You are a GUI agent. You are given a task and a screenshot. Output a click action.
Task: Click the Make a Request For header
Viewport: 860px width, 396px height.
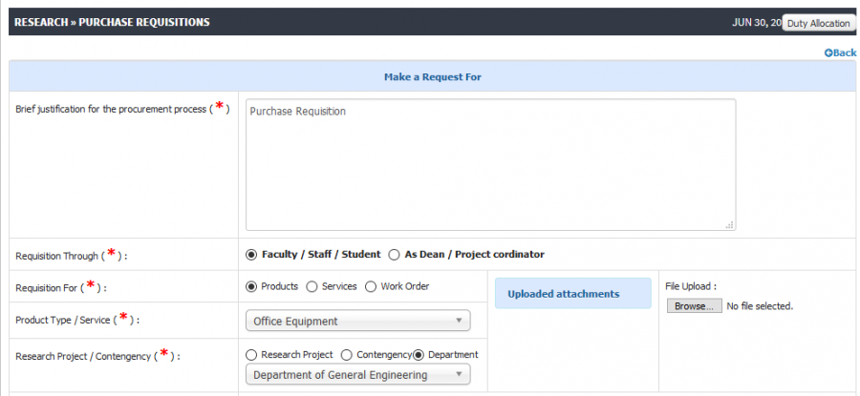[432, 77]
